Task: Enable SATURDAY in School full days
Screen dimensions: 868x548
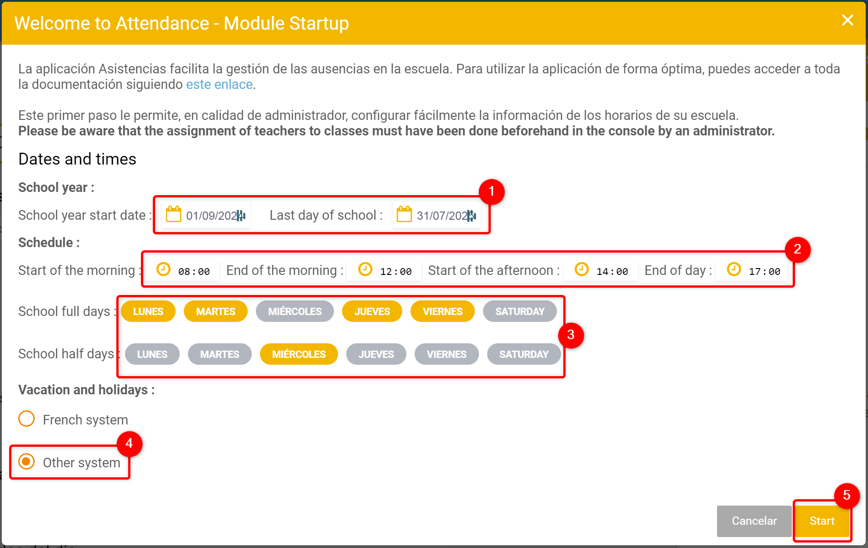Action: click(520, 311)
